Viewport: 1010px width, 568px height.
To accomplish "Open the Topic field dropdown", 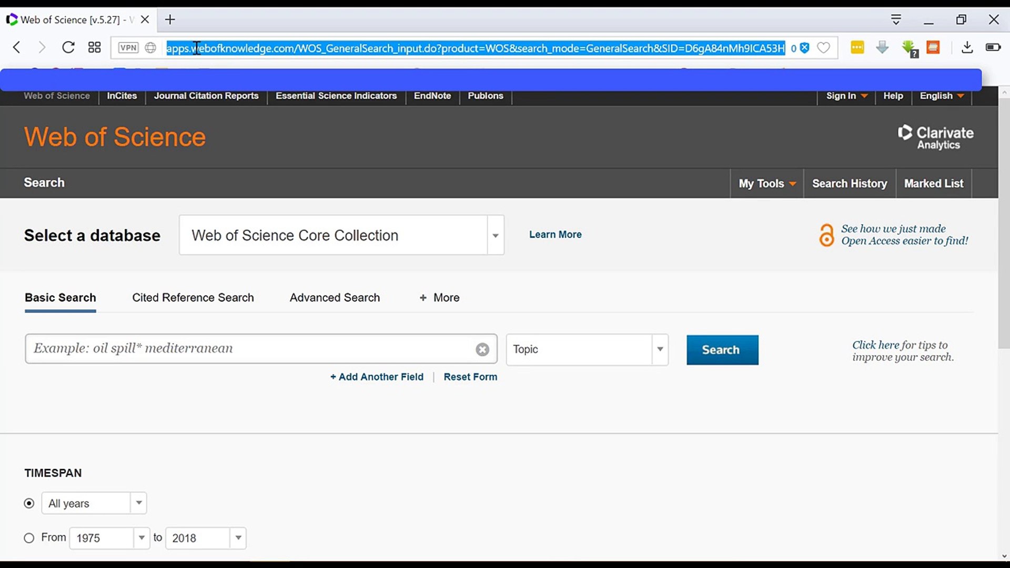I will click(x=660, y=350).
